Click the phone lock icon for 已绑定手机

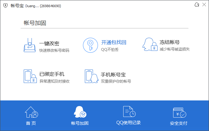click(x=30, y=76)
